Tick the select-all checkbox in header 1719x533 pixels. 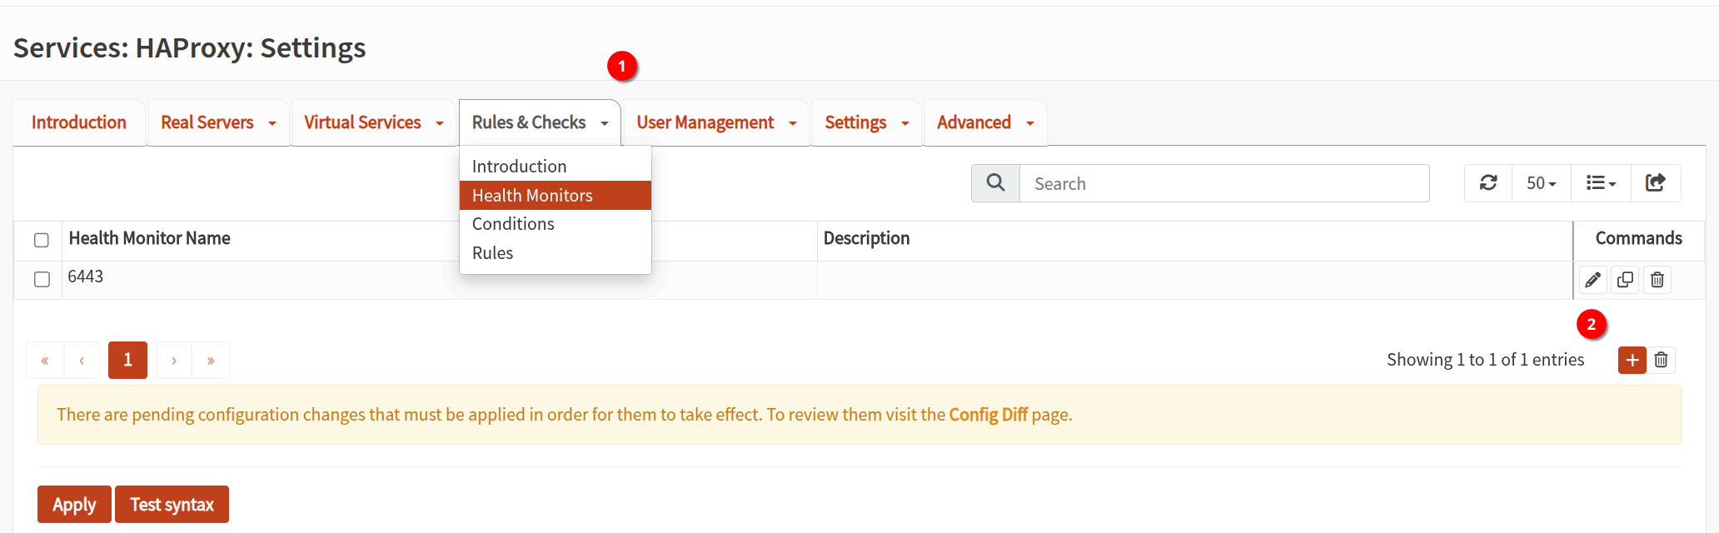[x=42, y=240]
